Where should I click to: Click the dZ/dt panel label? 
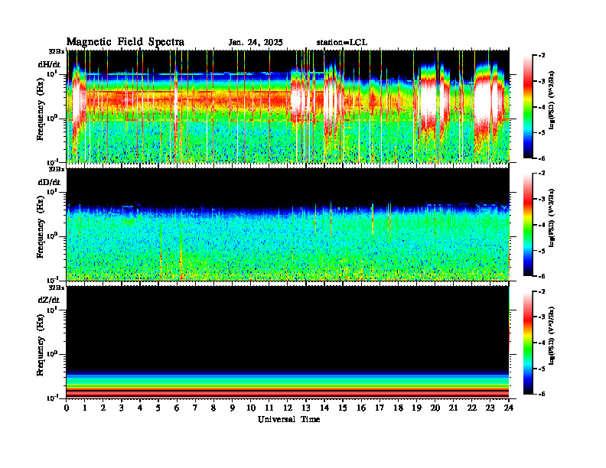click(49, 300)
